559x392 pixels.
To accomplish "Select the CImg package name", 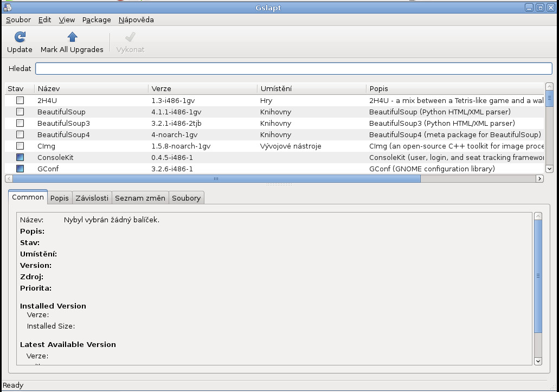I will [x=46, y=146].
